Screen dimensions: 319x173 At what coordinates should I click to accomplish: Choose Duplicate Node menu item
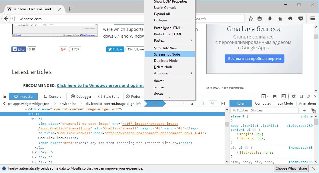point(170,61)
